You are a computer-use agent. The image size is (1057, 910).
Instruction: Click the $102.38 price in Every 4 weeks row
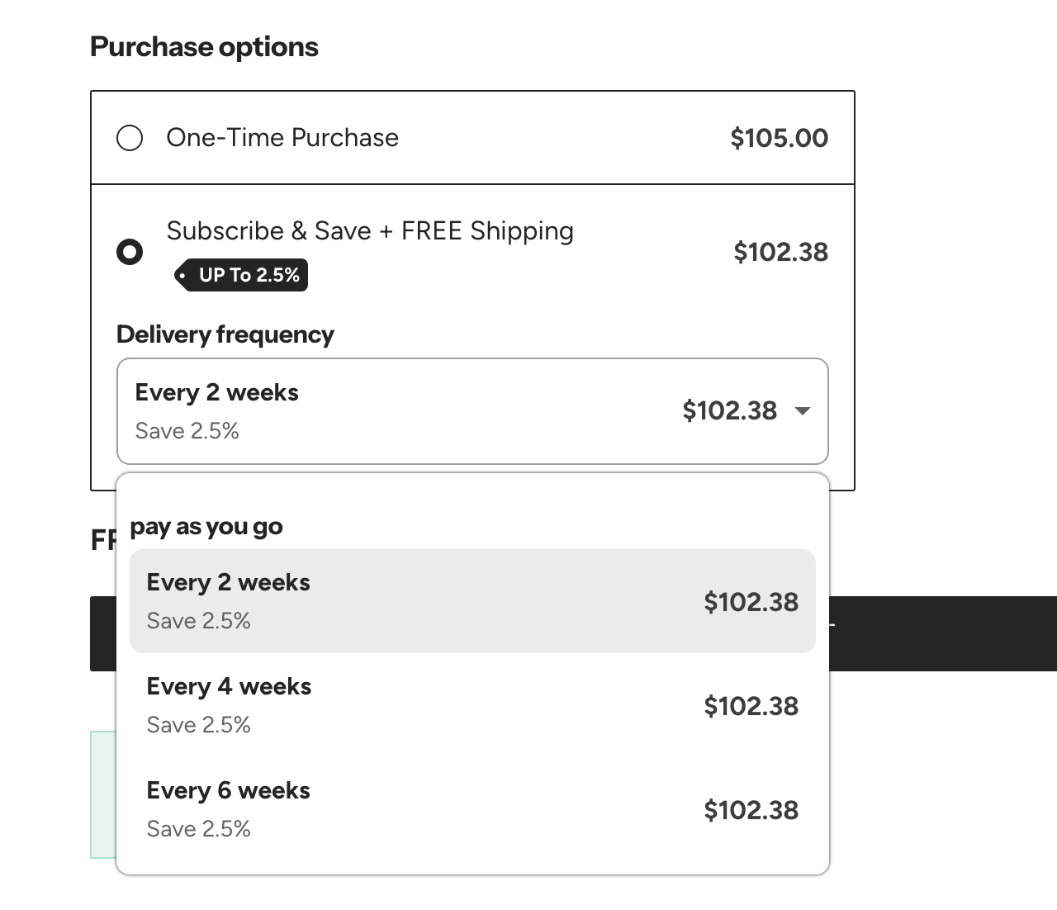751,706
